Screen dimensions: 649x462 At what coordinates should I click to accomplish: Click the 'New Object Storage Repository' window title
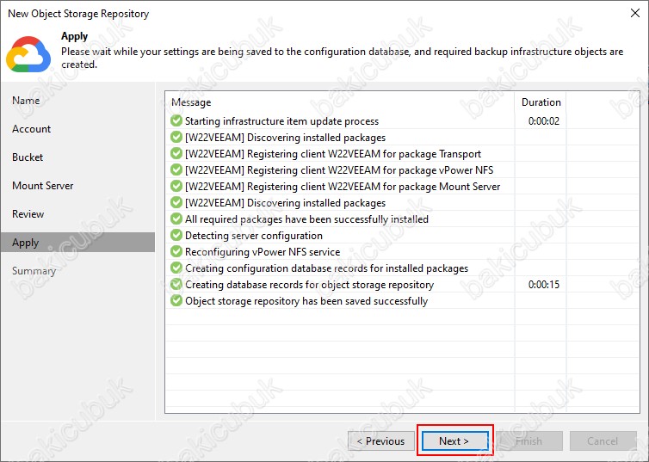[x=78, y=14]
